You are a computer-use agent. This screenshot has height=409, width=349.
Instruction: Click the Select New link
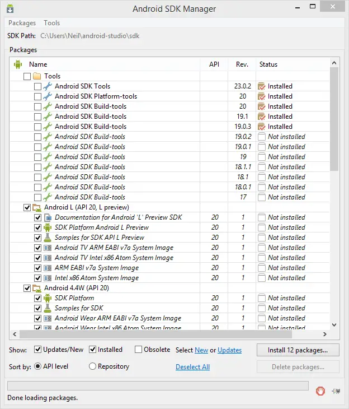(x=201, y=350)
